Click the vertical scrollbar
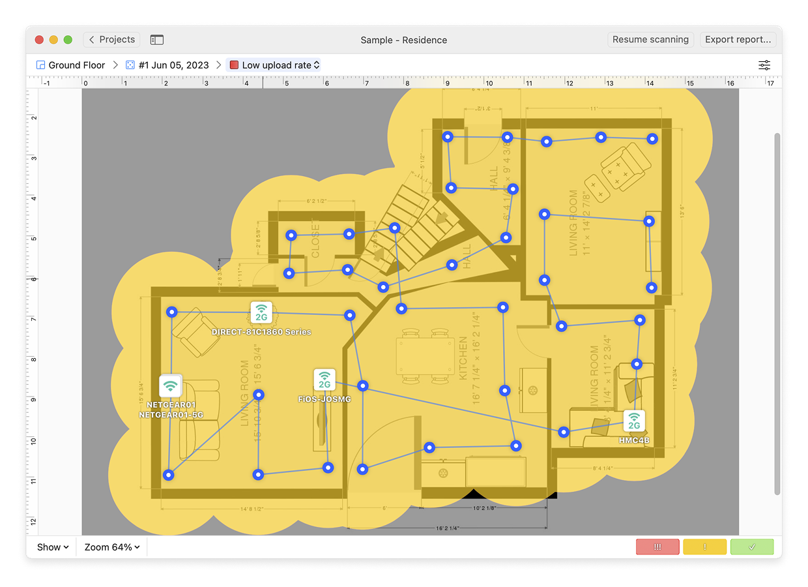 (777, 313)
